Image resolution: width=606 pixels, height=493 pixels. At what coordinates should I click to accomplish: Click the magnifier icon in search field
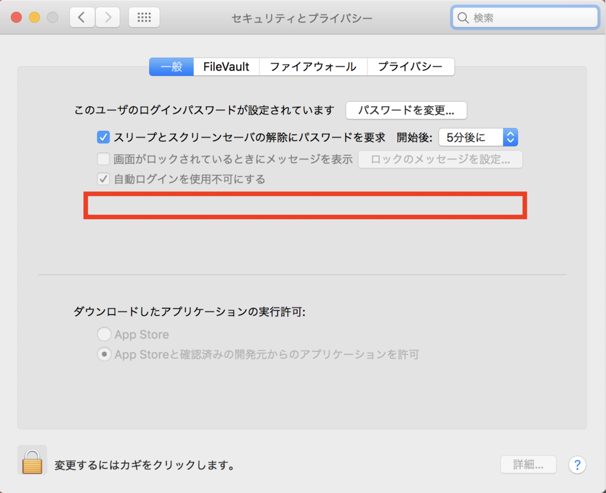463,18
